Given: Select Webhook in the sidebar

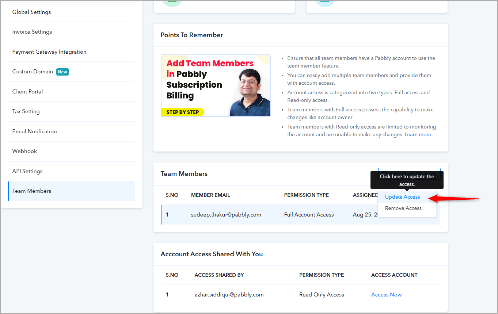Looking at the screenshot, I should pos(72,151).
